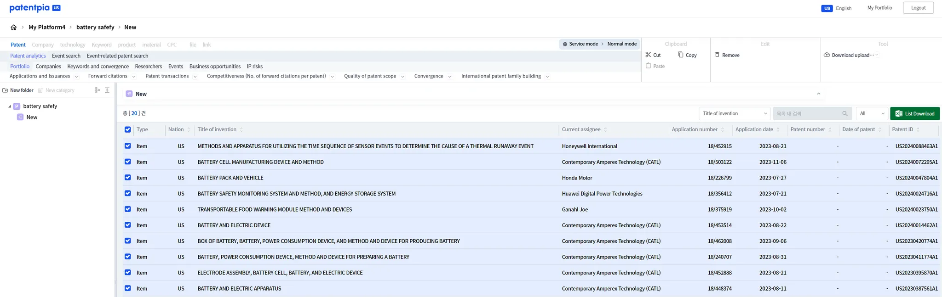Open the All filter dropdown

click(872, 113)
